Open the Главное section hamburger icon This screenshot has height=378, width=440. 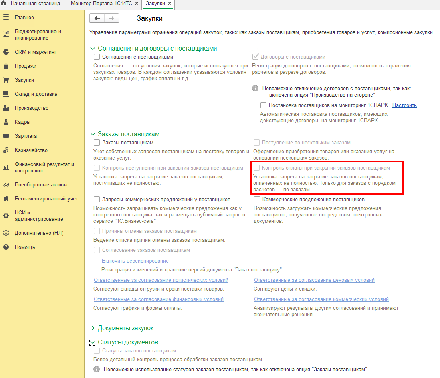6,17
